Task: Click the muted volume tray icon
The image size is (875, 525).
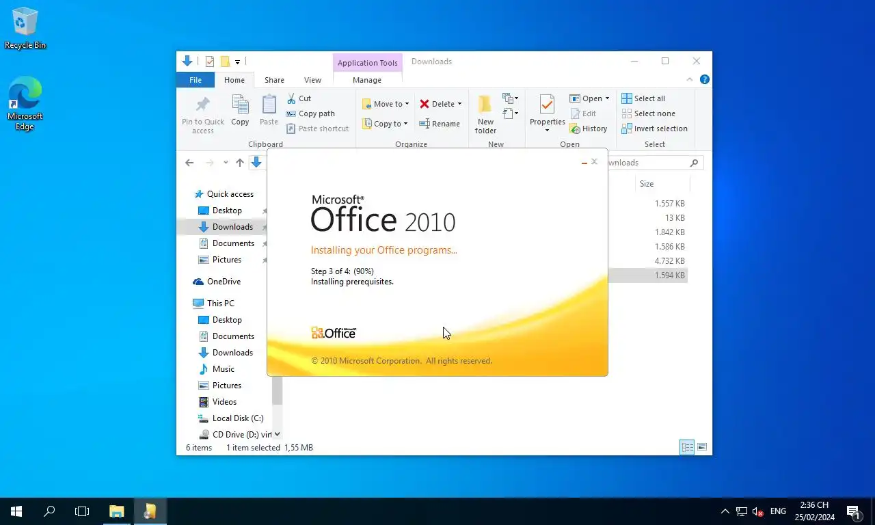Action: coord(757,511)
